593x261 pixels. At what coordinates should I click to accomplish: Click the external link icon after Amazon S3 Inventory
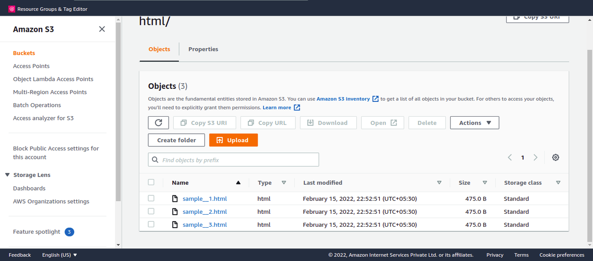coord(376,99)
